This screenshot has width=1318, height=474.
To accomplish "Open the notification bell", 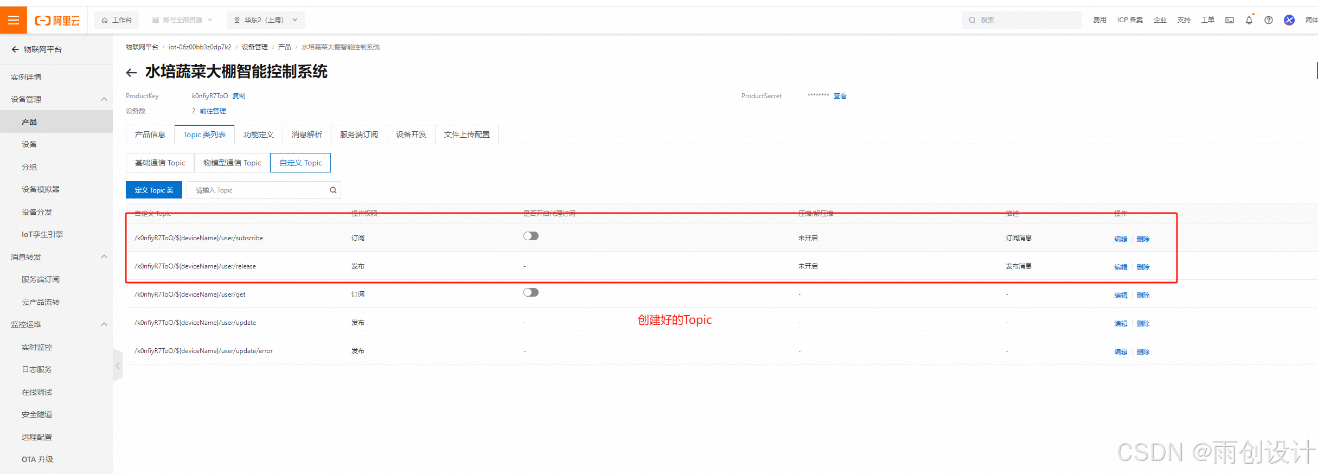I will click(x=1249, y=20).
